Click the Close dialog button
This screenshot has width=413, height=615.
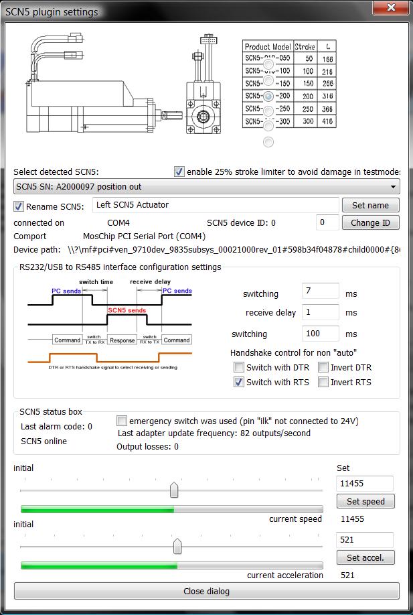[x=206, y=591]
